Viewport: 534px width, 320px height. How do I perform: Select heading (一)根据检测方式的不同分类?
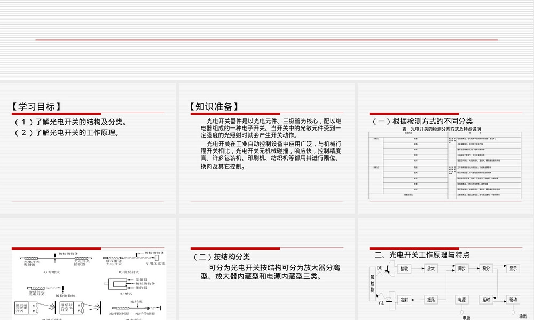click(x=422, y=121)
